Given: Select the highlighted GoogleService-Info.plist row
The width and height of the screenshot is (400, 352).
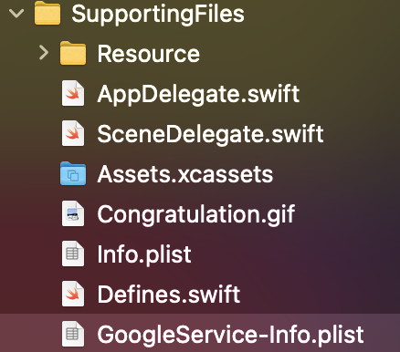Looking at the screenshot, I should (x=200, y=334).
